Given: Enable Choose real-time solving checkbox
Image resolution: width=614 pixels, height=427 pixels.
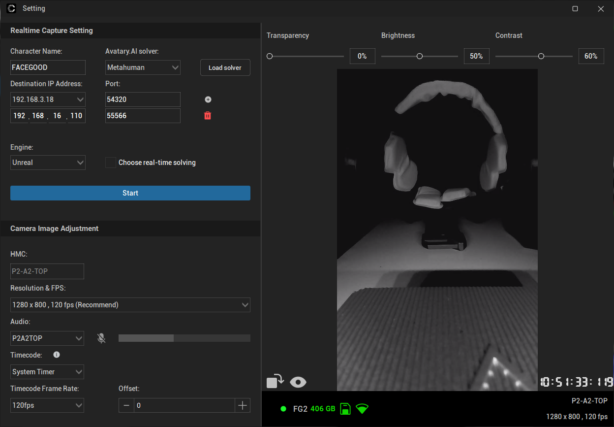Looking at the screenshot, I should click(x=111, y=163).
